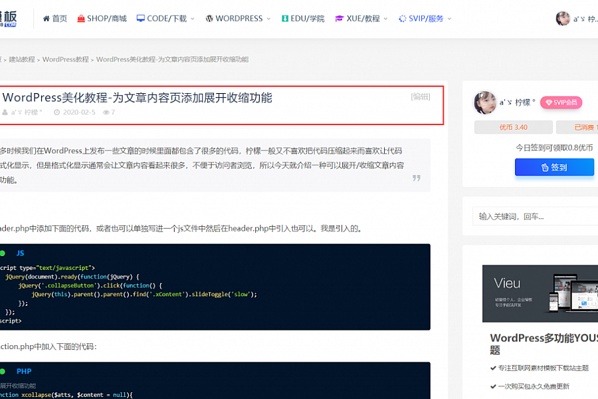Click the sidebar profile name a'ゞ 柠檬
Screen dimensions: 598x399
click(518, 102)
